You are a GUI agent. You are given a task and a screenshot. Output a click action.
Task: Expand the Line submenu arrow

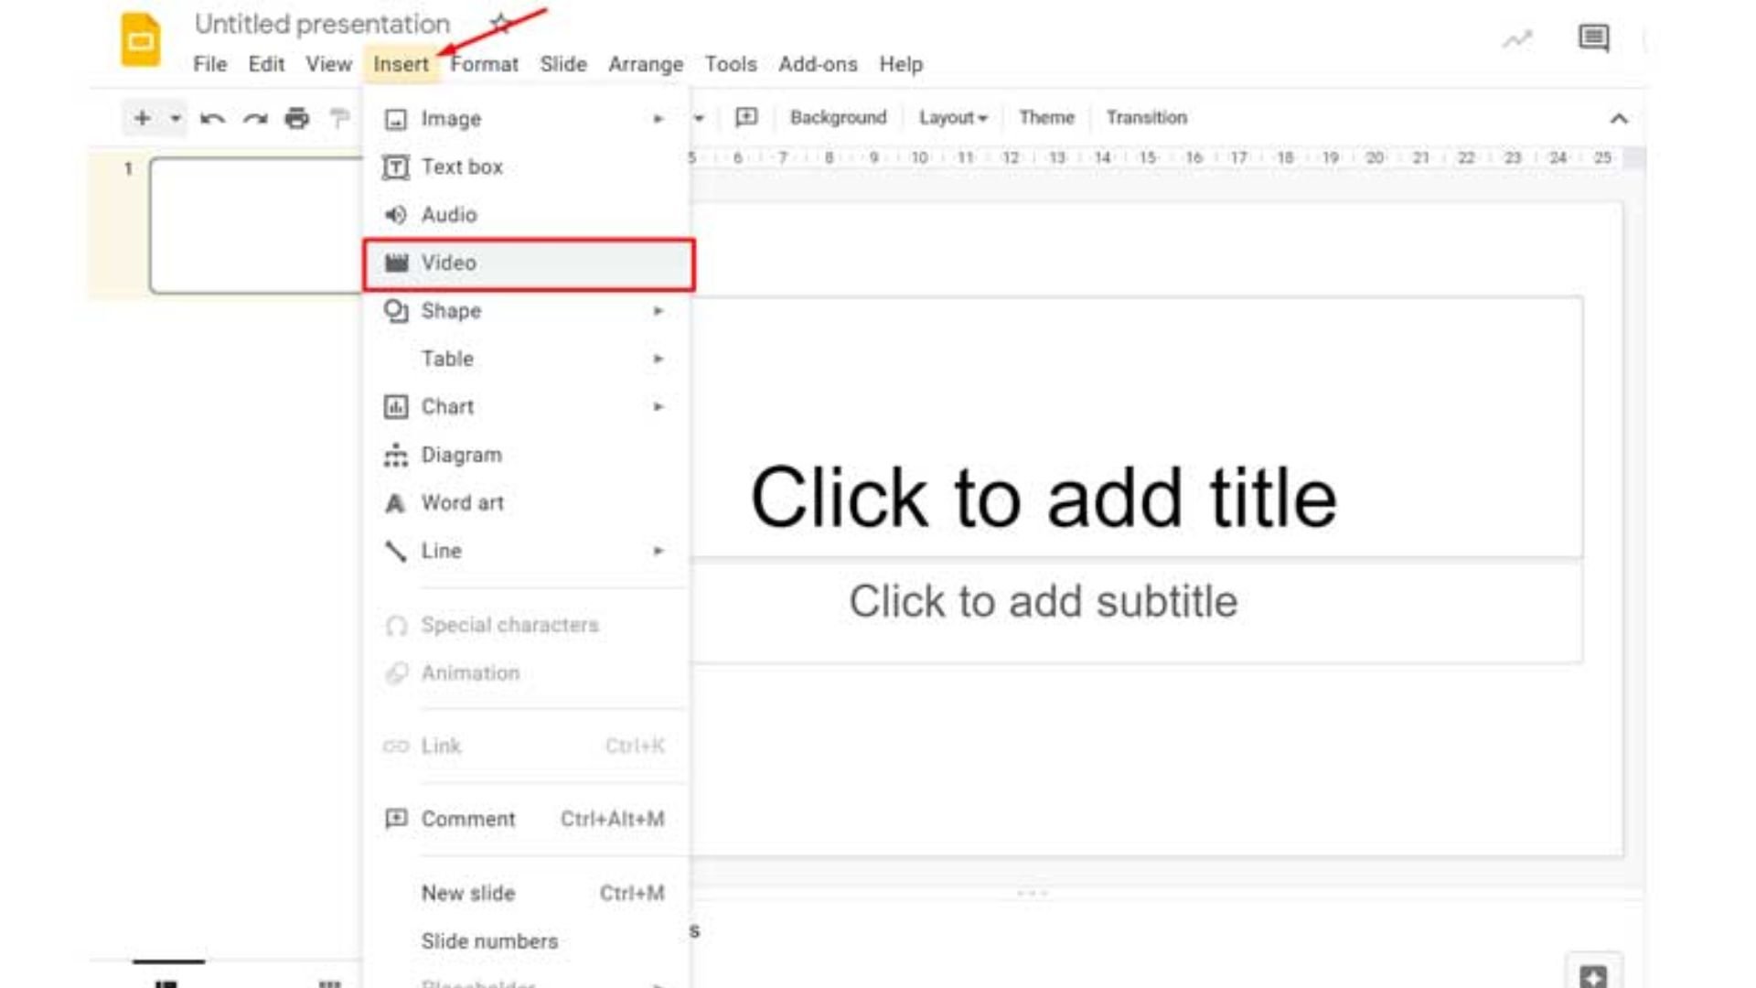pyautogui.click(x=658, y=551)
